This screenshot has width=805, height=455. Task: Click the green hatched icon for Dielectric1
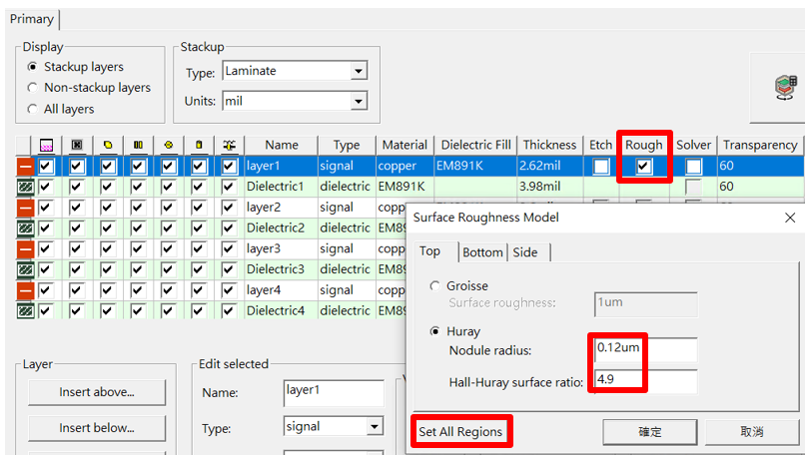pyautogui.click(x=25, y=187)
